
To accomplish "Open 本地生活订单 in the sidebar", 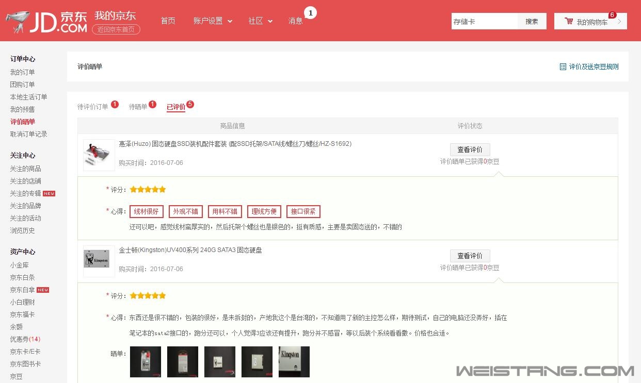I will (x=29, y=97).
